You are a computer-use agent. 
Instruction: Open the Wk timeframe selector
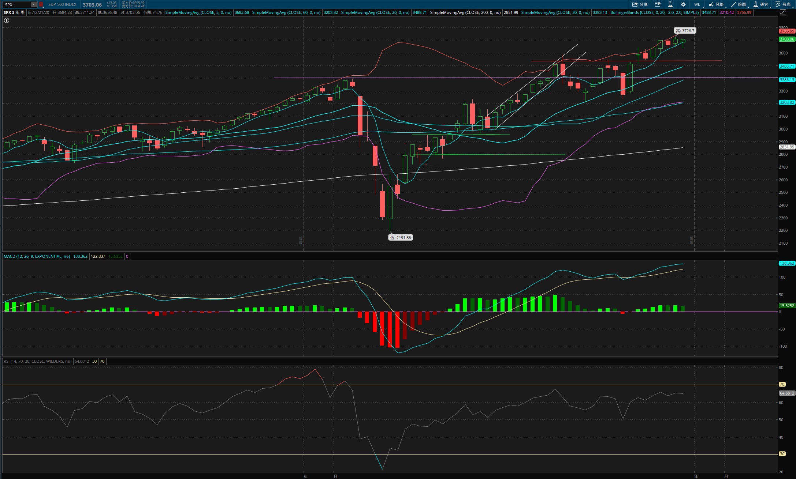(697, 4)
